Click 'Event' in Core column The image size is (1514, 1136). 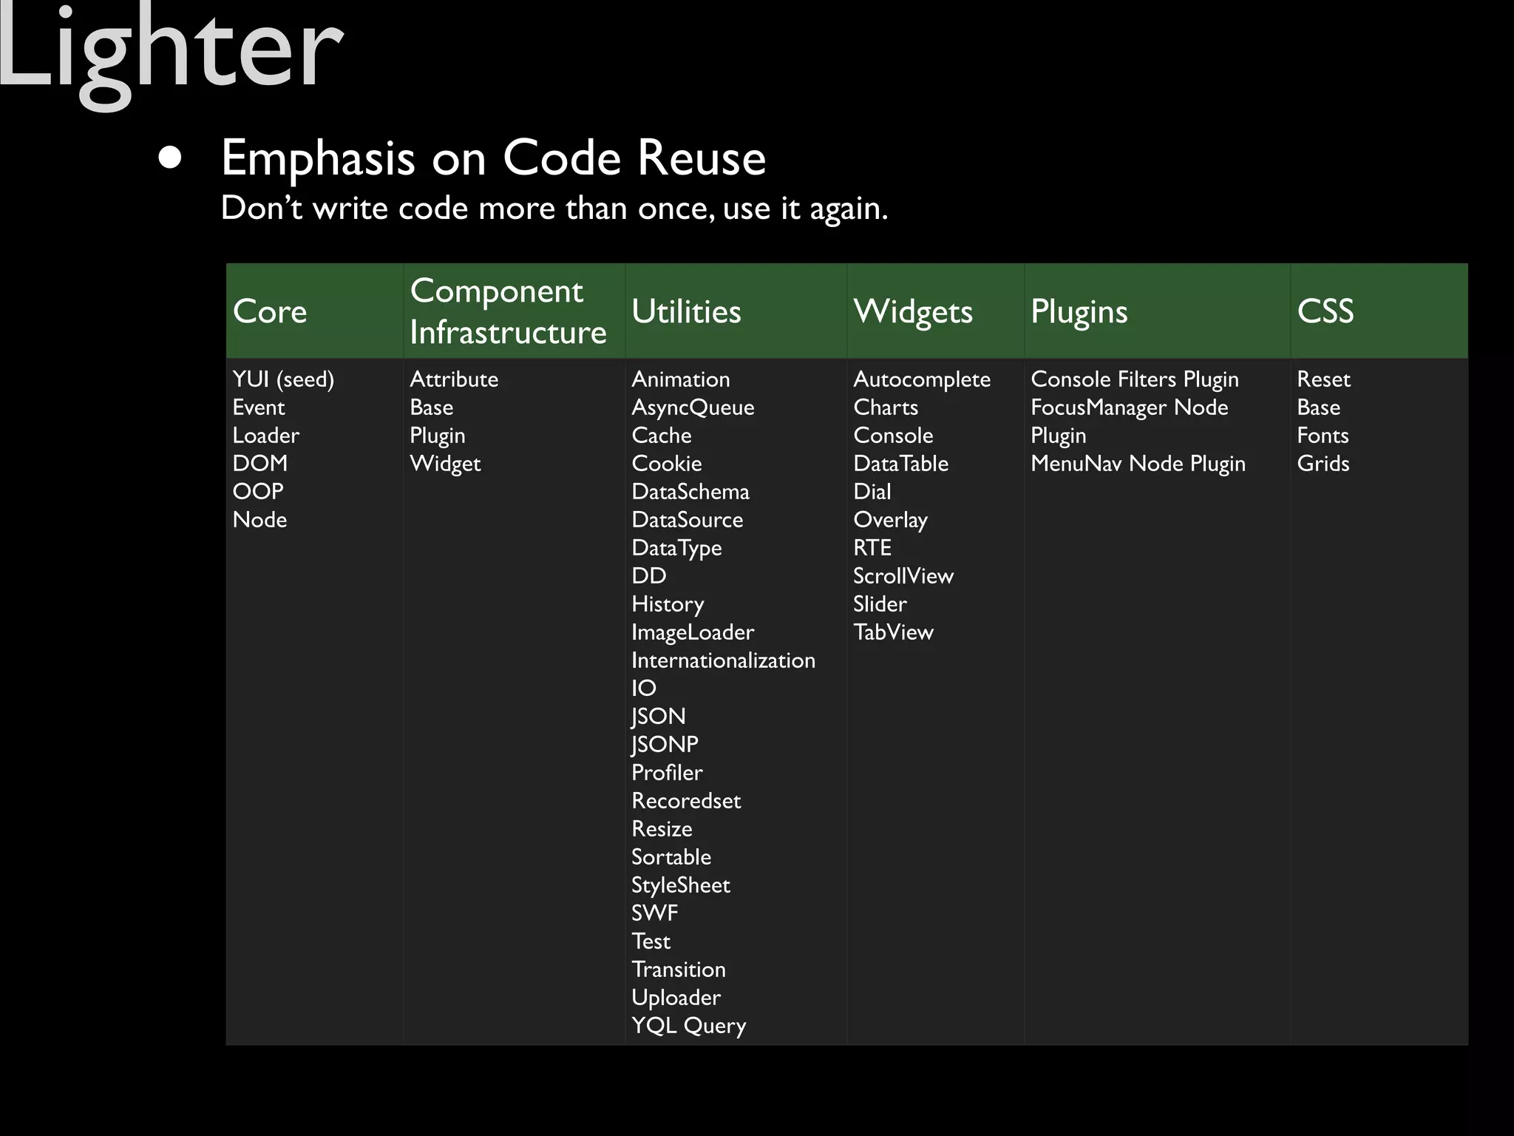pyautogui.click(x=259, y=408)
